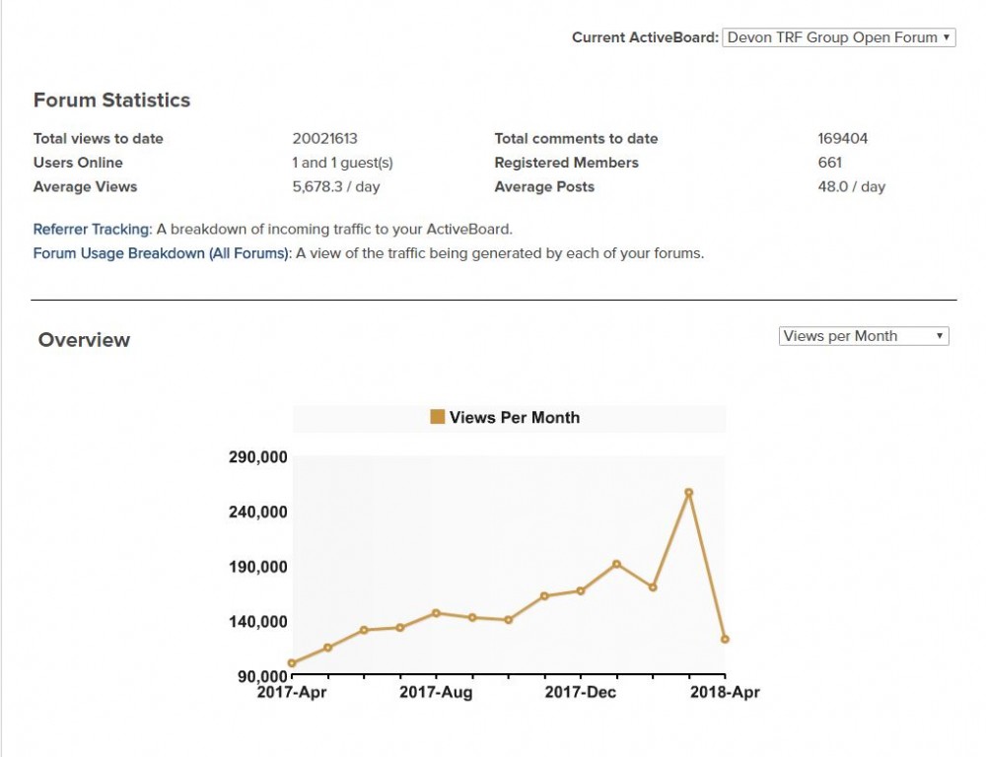The height and width of the screenshot is (757, 986).
Task: Open the Current ActiveBoard dropdown
Action: point(839,37)
